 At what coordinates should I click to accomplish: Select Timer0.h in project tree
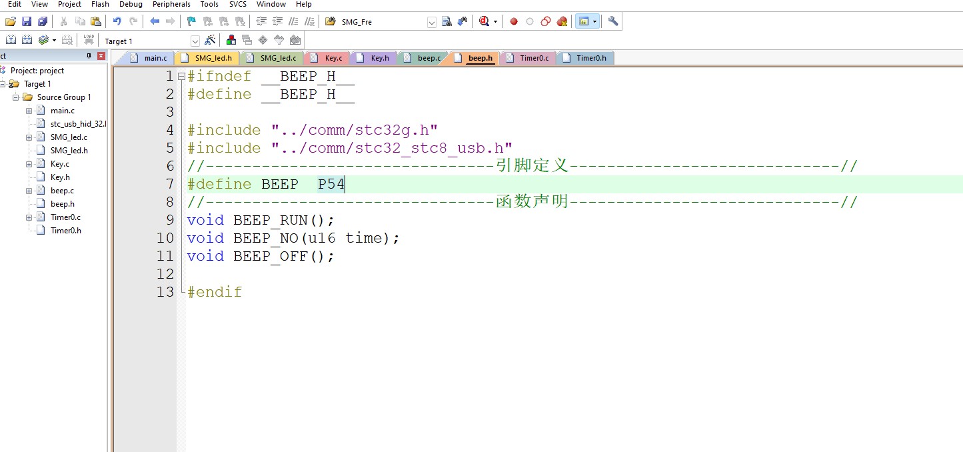point(65,231)
